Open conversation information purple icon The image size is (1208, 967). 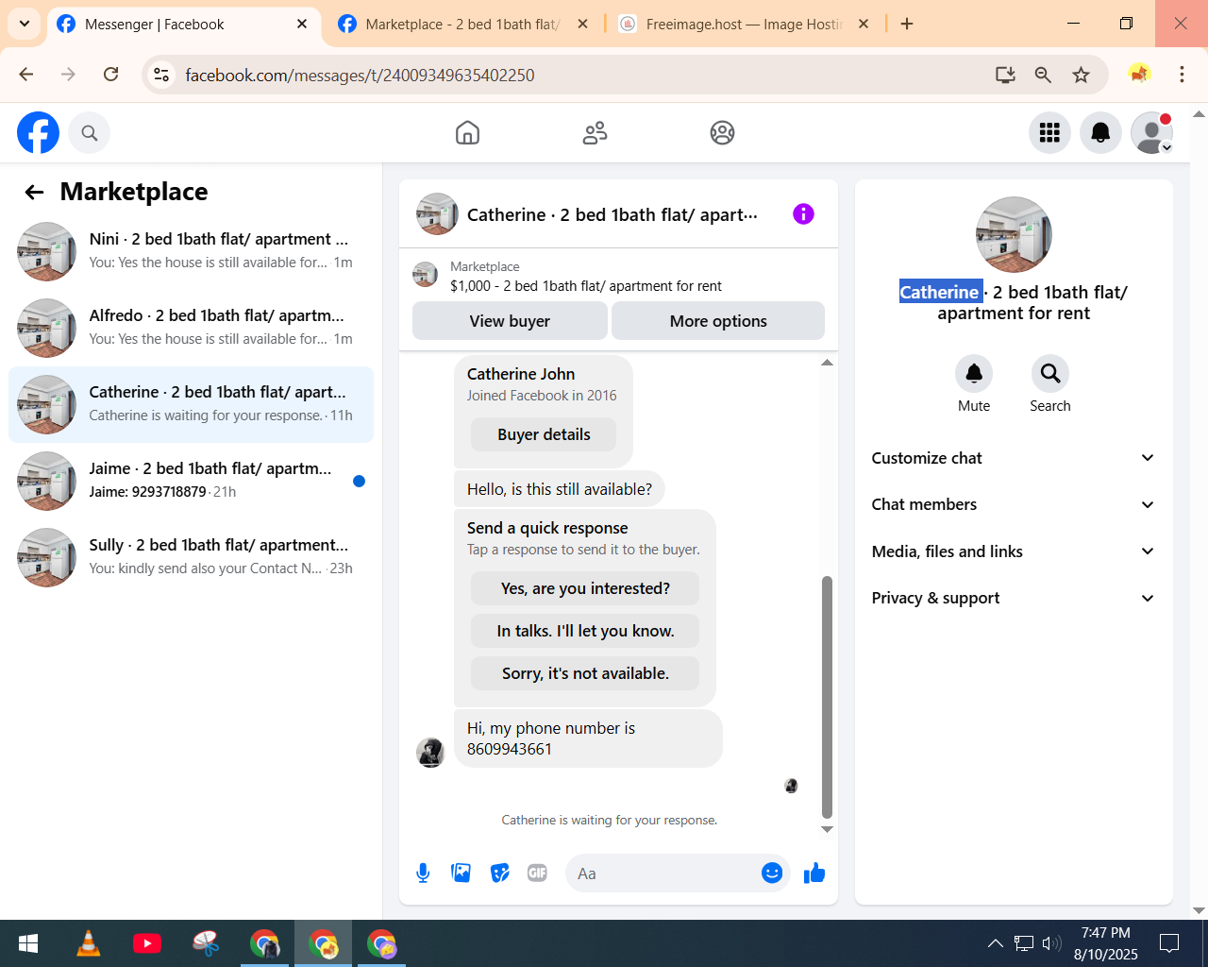click(803, 214)
